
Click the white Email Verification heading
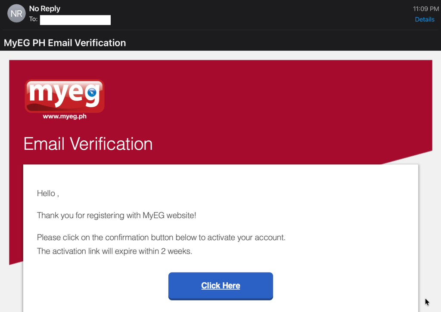point(88,144)
